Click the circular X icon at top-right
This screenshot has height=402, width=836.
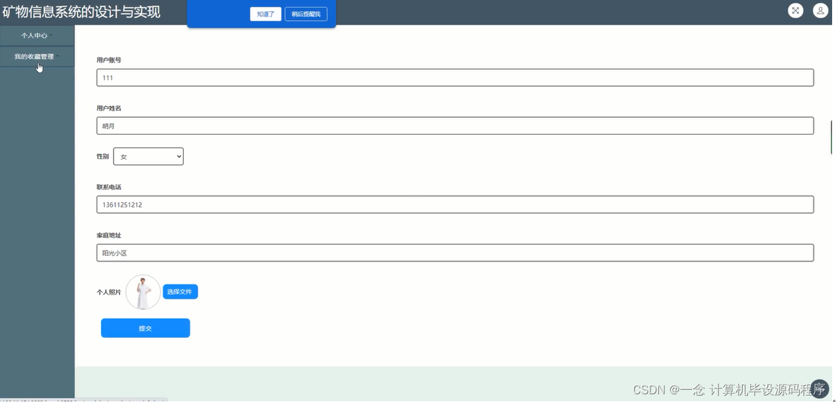tap(795, 10)
